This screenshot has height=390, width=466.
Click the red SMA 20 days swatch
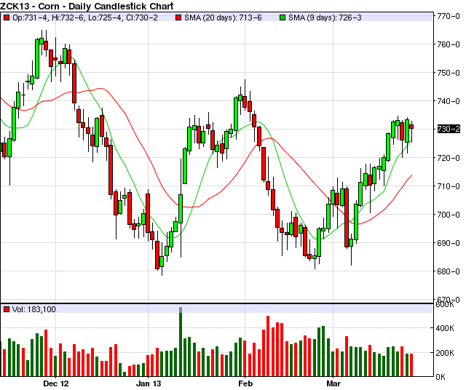point(178,17)
